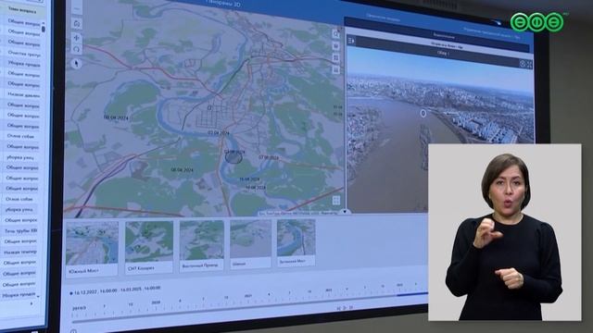Open the panorama panel list menu icon
Viewport: 593px width, 333px height.
pos(351,41)
